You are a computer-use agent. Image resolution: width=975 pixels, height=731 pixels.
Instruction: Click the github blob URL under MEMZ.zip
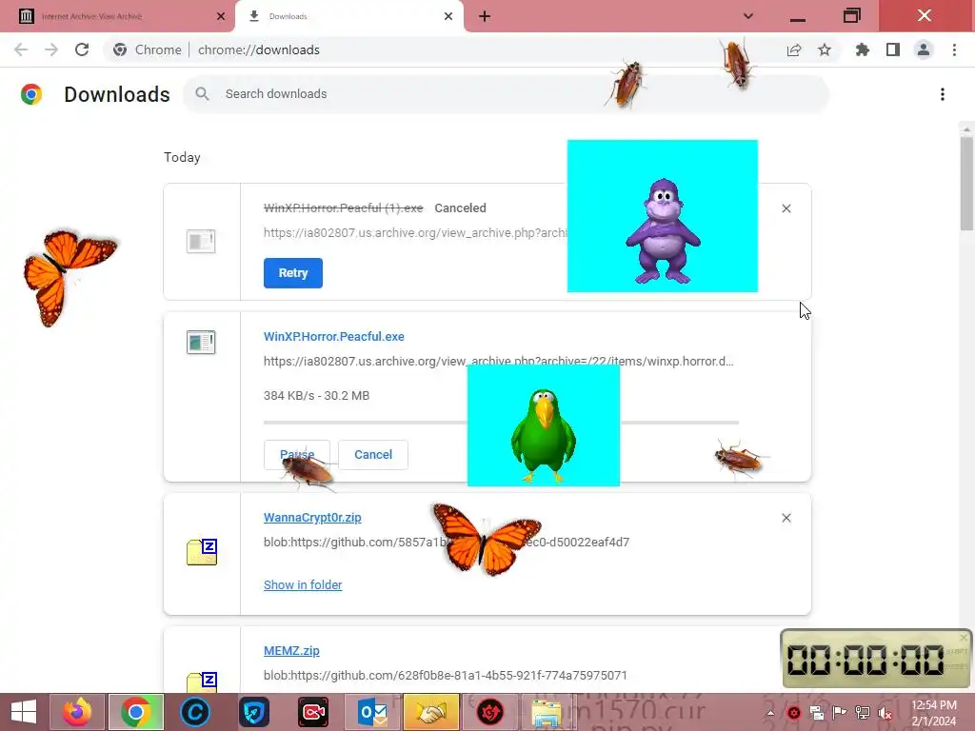[x=446, y=675]
